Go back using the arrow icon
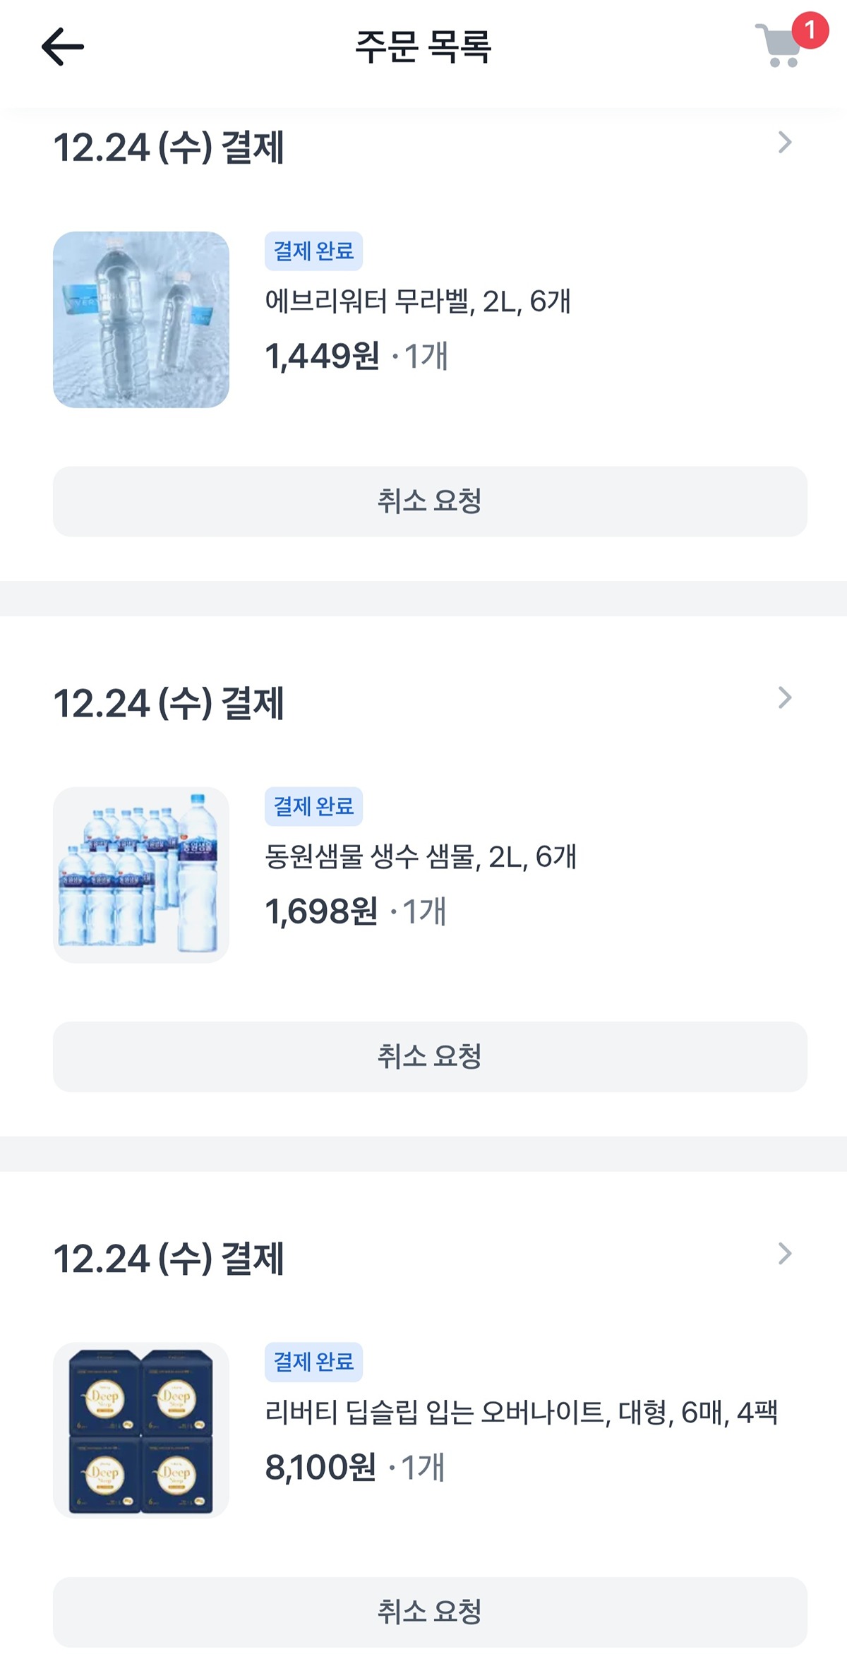Viewport: 847px width, 1654px height. click(63, 47)
